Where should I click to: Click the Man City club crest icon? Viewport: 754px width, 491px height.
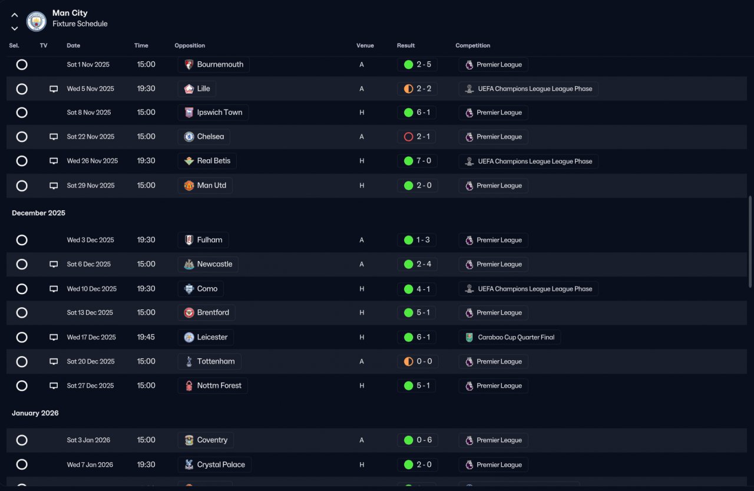pyautogui.click(x=37, y=21)
